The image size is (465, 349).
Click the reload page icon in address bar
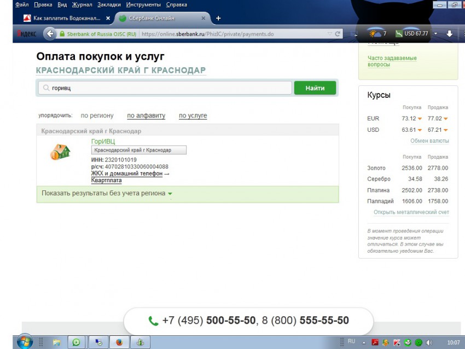tap(338, 34)
